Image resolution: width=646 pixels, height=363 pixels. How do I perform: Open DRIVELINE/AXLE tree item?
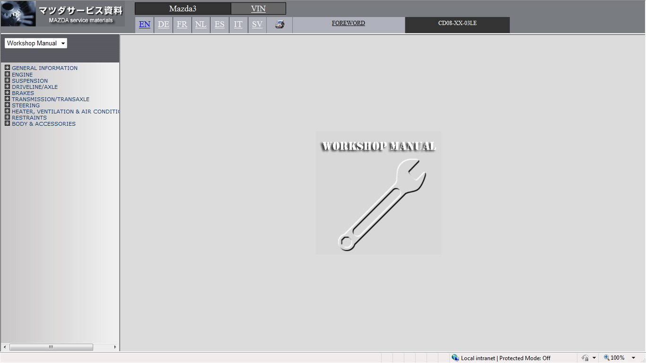35,87
